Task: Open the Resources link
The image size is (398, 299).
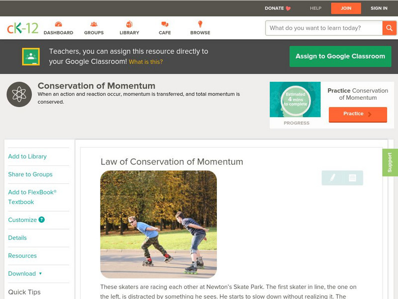Action: [22, 256]
